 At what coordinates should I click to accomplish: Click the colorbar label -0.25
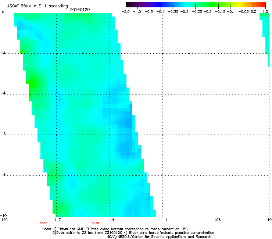(197, 12)
